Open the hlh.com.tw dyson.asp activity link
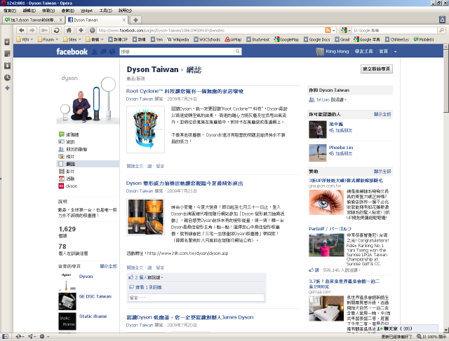The height and width of the screenshot is (341, 449). tap(187, 253)
